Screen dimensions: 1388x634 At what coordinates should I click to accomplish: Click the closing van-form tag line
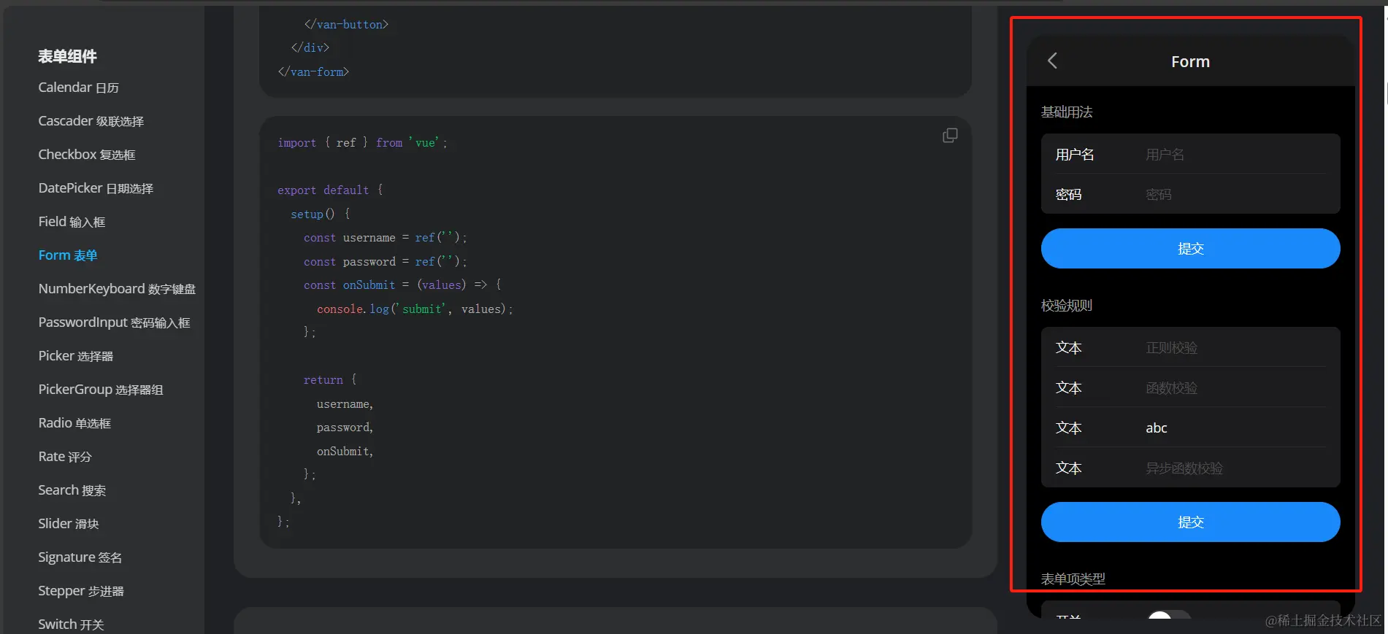point(313,71)
